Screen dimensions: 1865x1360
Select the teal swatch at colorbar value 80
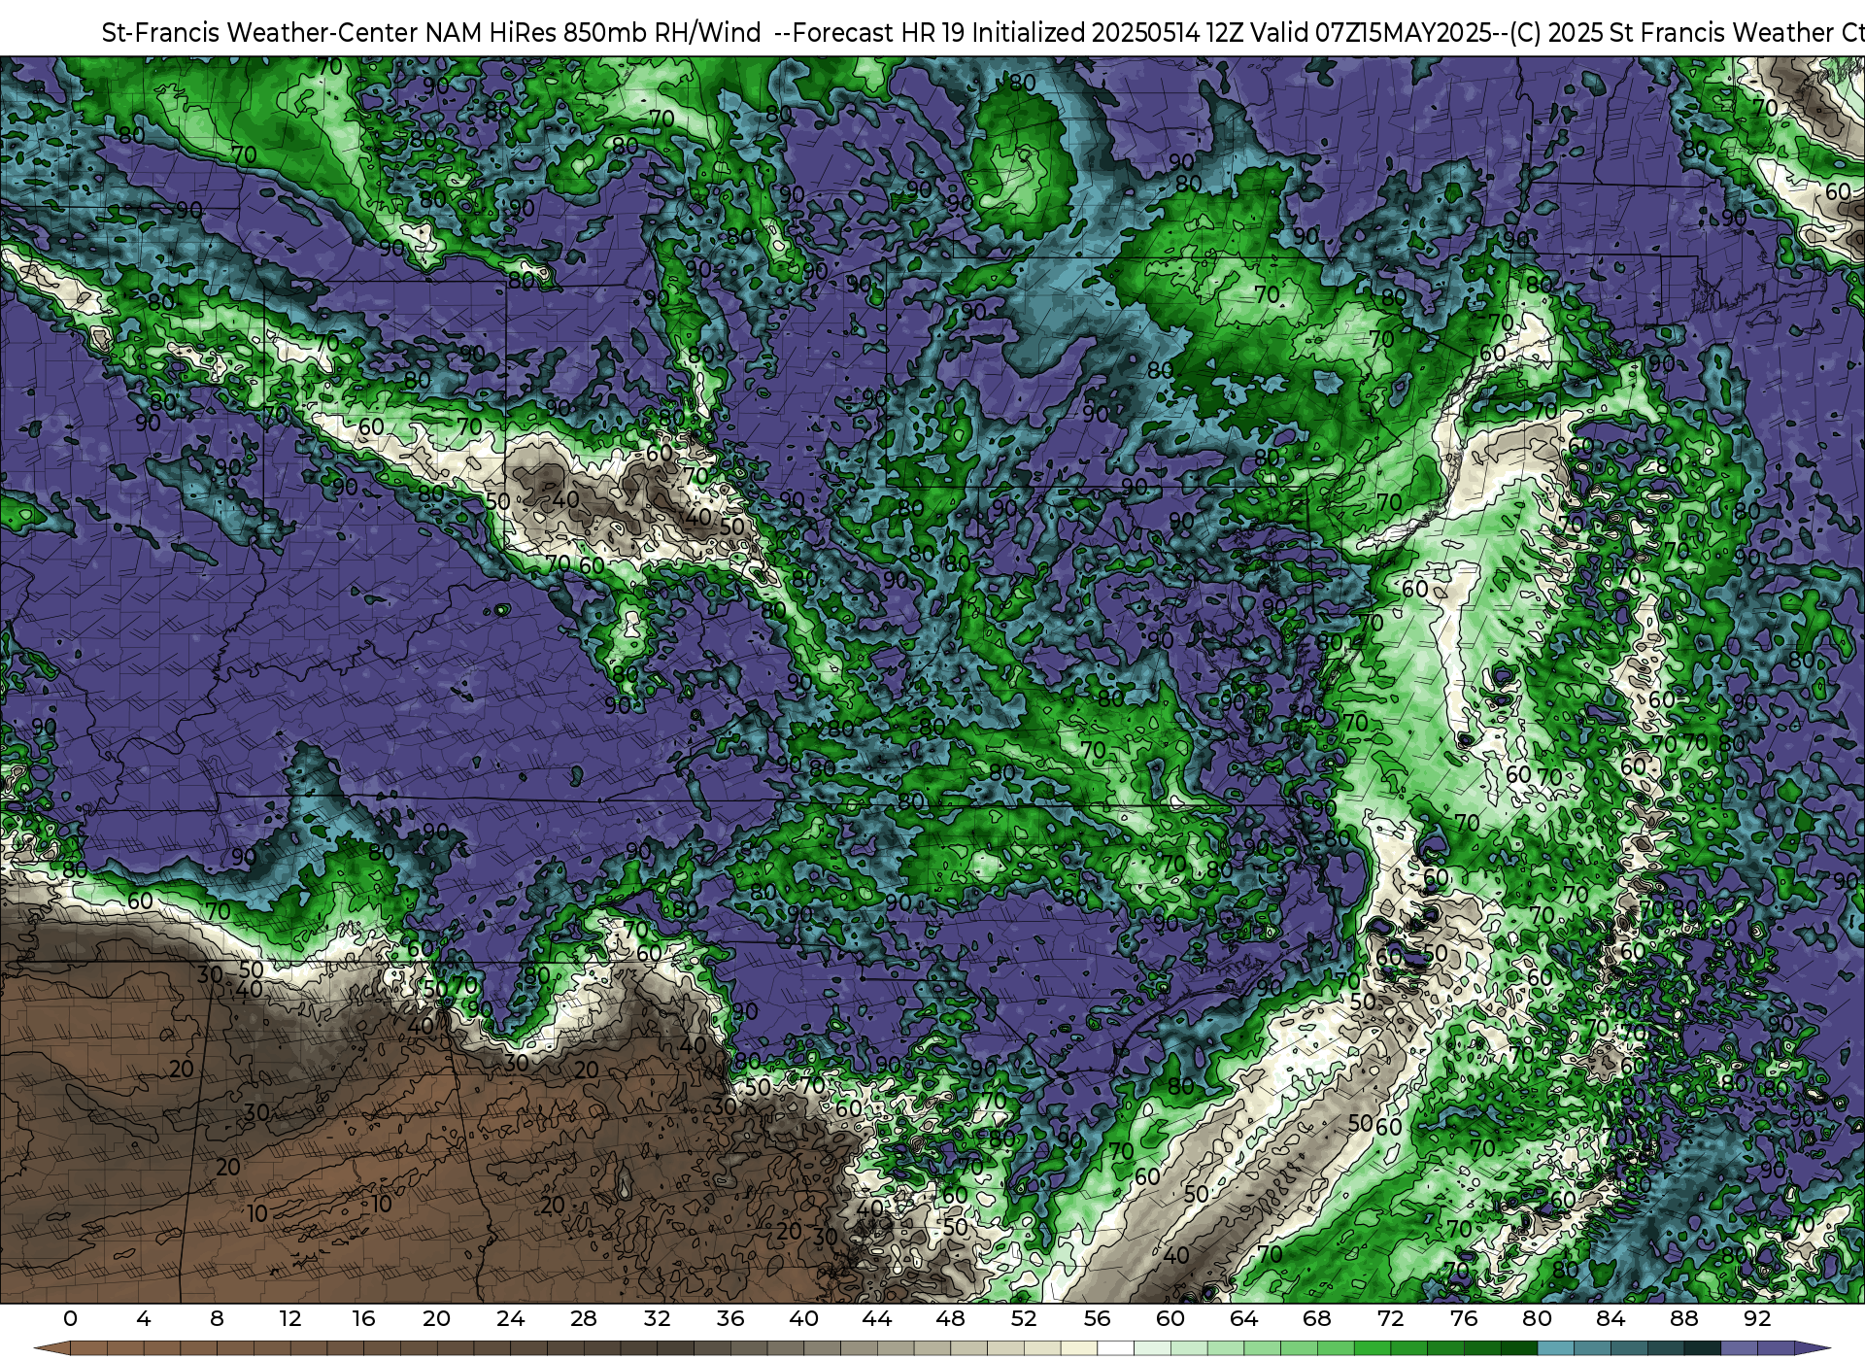tap(1555, 1348)
